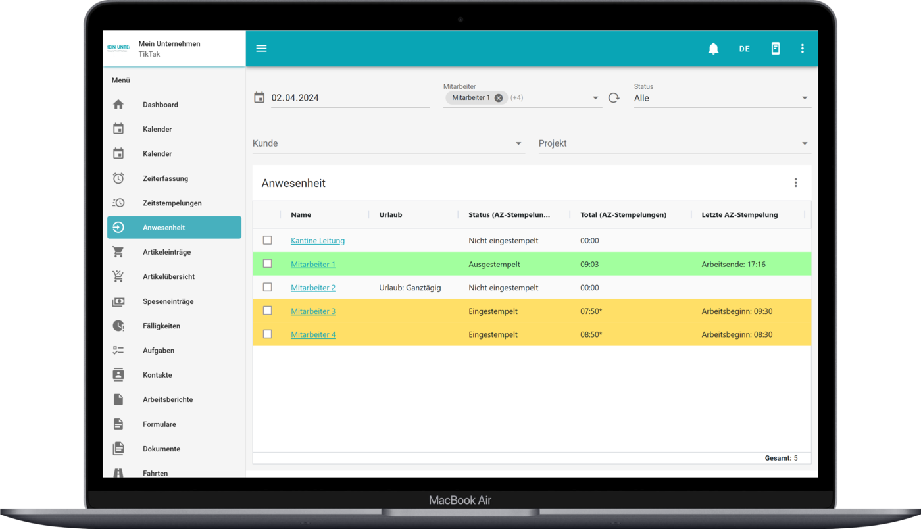Image resolution: width=921 pixels, height=529 pixels.
Task: Remove the Mitarbeiter 1 chip
Action: point(499,98)
